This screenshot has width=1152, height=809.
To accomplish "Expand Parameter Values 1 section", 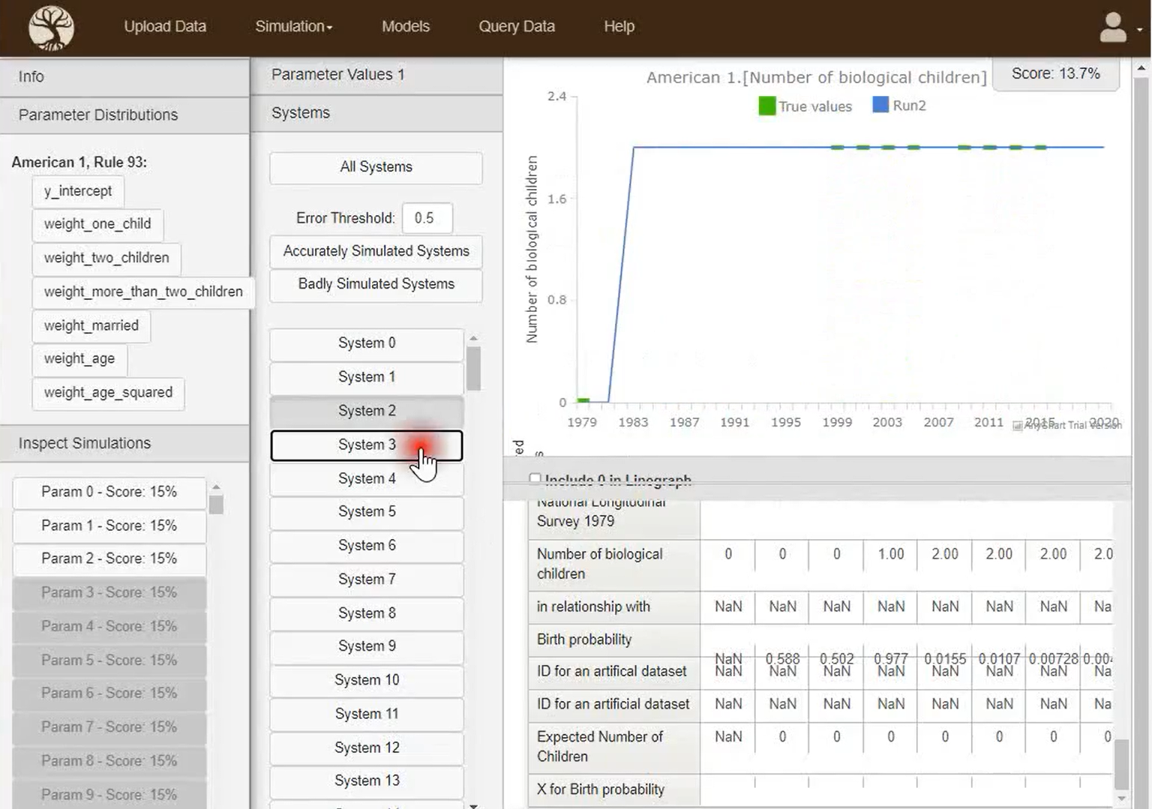I will coord(376,74).
